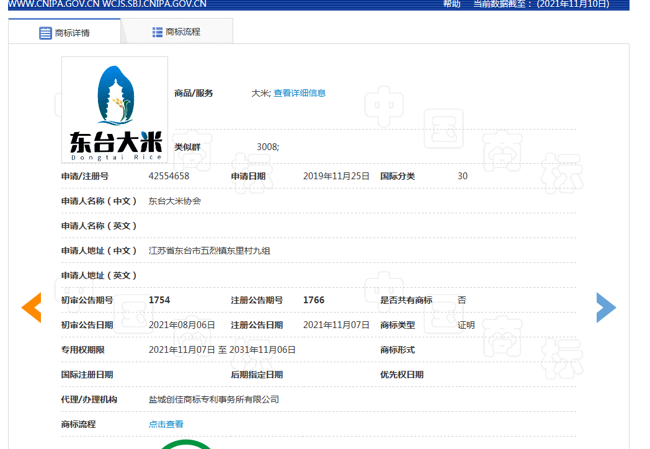Viewport: 650px width, 449px height.
Task: Click the shared trademark value 否
Action: (x=462, y=300)
